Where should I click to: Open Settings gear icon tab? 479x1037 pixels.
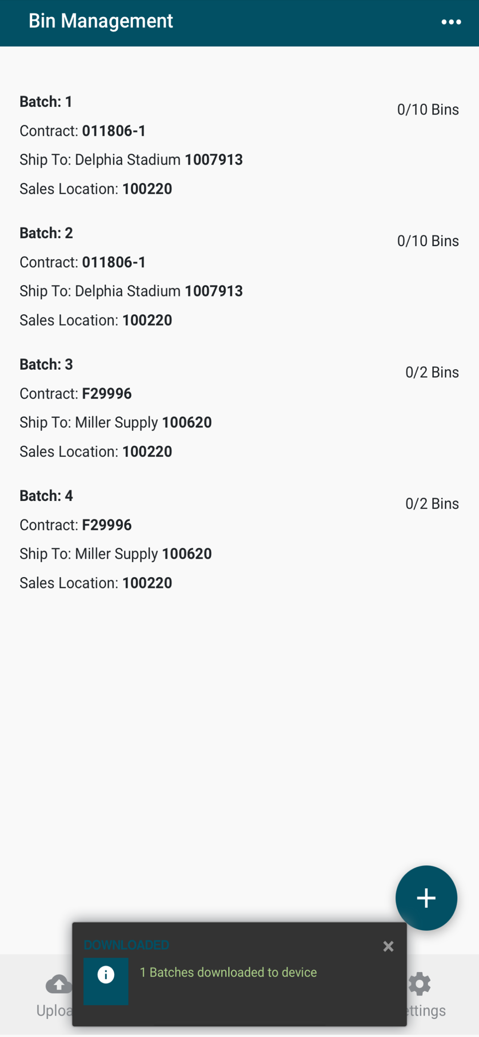coord(419,984)
